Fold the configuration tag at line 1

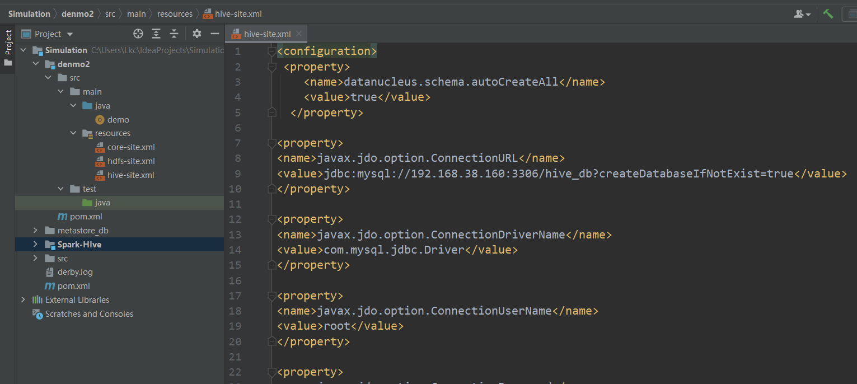tap(272, 51)
